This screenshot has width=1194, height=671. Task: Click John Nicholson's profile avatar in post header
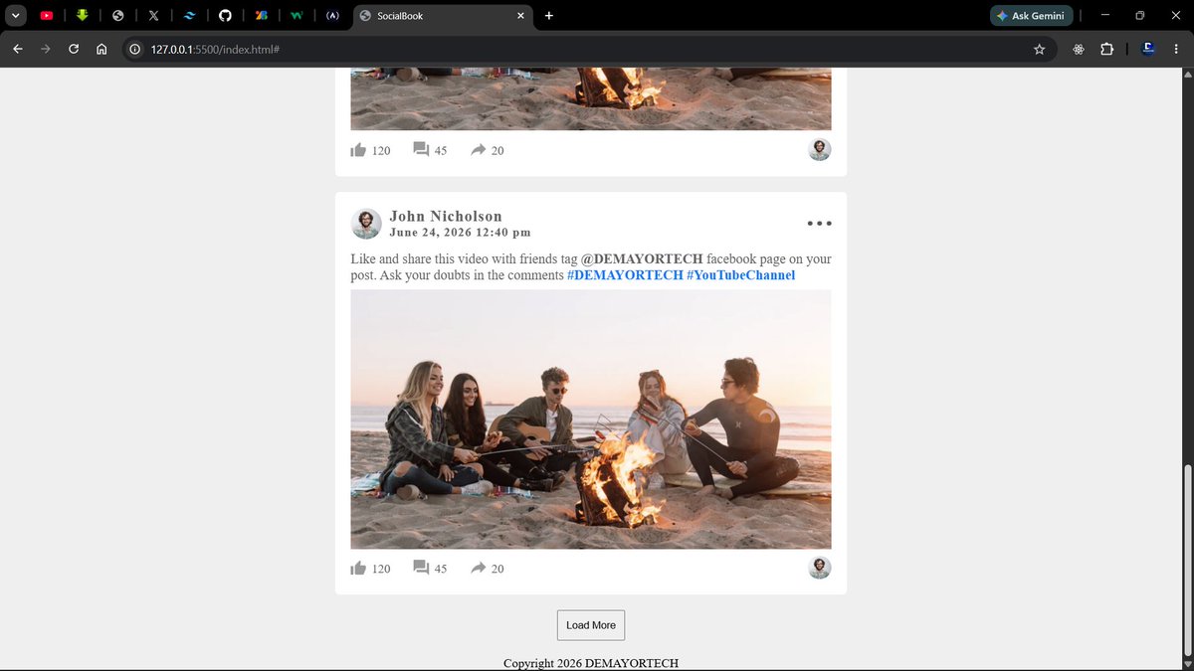point(366,224)
